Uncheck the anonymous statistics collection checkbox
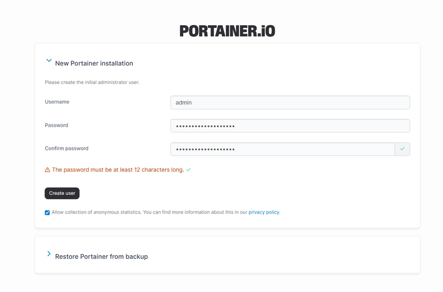Viewport: 443px width, 292px height. (x=47, y=213)
